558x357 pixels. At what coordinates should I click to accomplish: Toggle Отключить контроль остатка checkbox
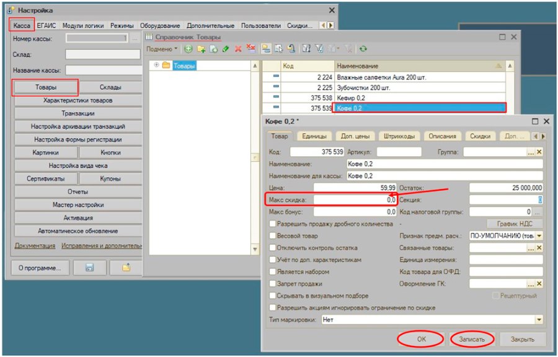[x=273, y=247]
